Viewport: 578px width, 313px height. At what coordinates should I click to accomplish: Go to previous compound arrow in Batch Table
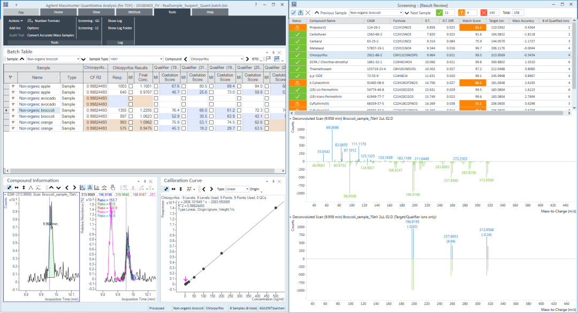185,59
